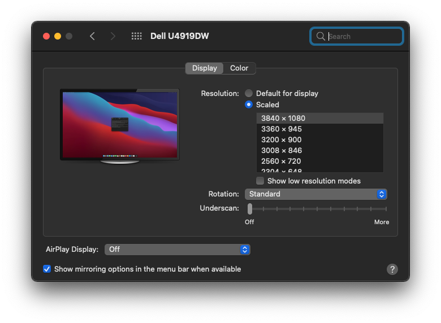Viewport: 441px width, 323px height.
Task: Focus the Search input field
Action: 357,36
